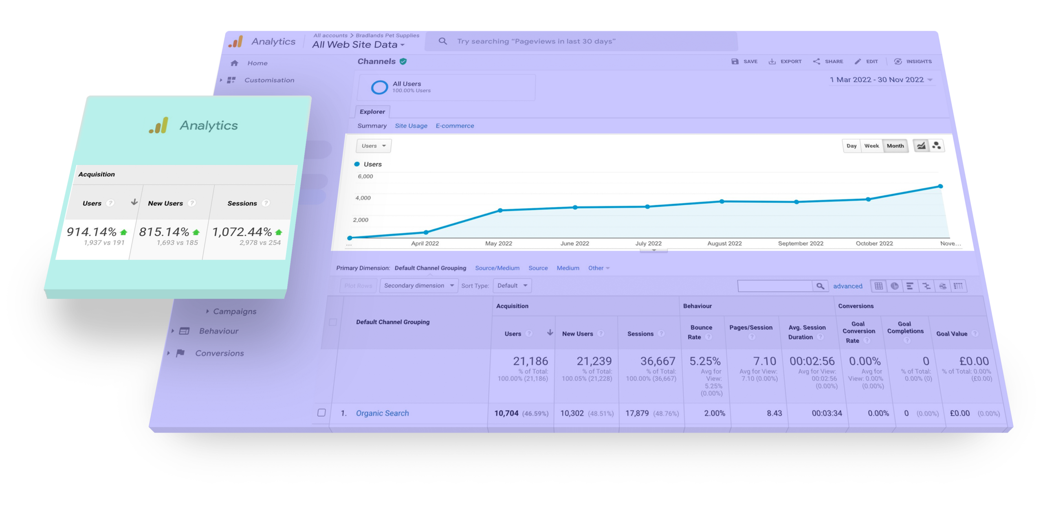Image resolution: width=1043 pixels, height=506 pixels.
Task: Click the Save report icon
Action: coord(734,61)
